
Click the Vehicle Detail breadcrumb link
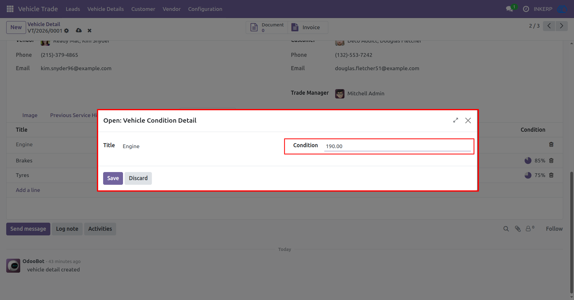pos(44,24)
